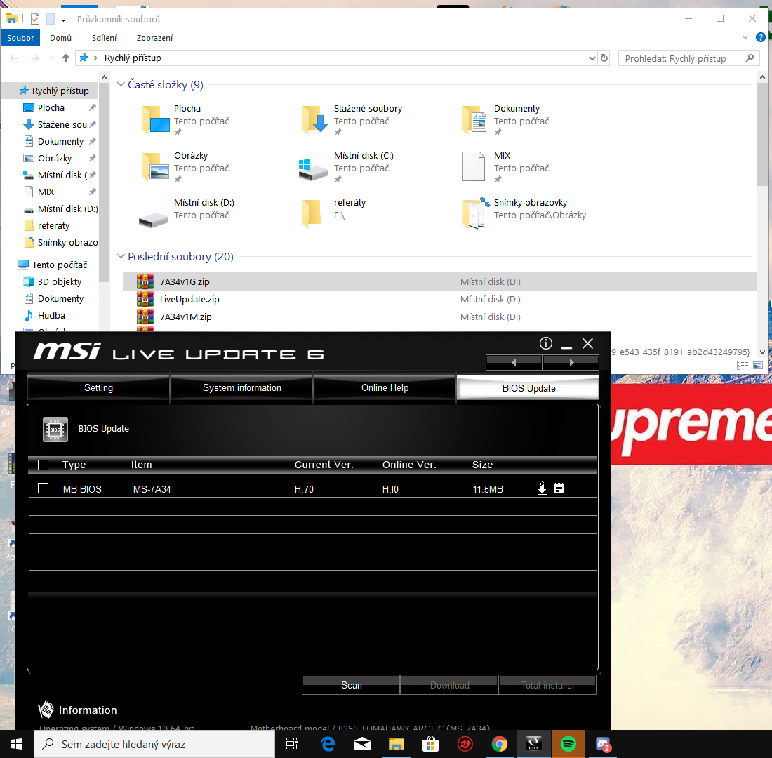Refresh the Rychlý přístup view
This screenshot has width=772, height=758.
click(x=604, y=58)
